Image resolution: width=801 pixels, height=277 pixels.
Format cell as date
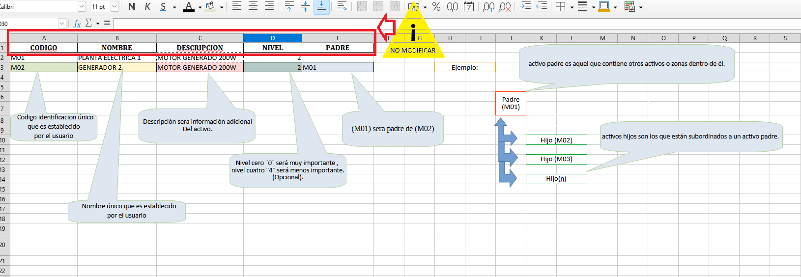pyautogui.click(x=469, y=7)
